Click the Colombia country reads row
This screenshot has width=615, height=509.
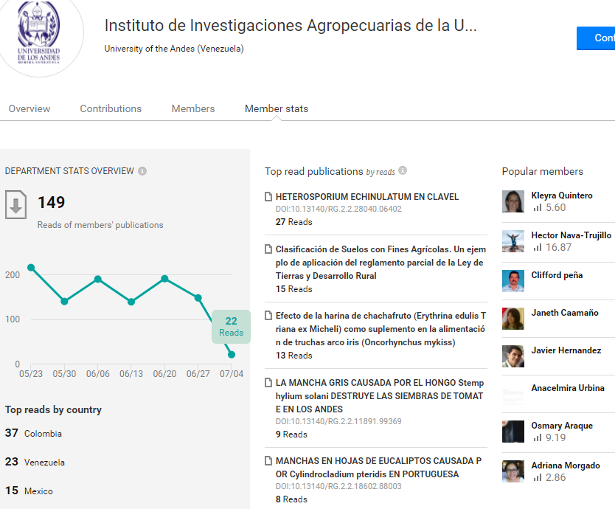tap(33, 433)
